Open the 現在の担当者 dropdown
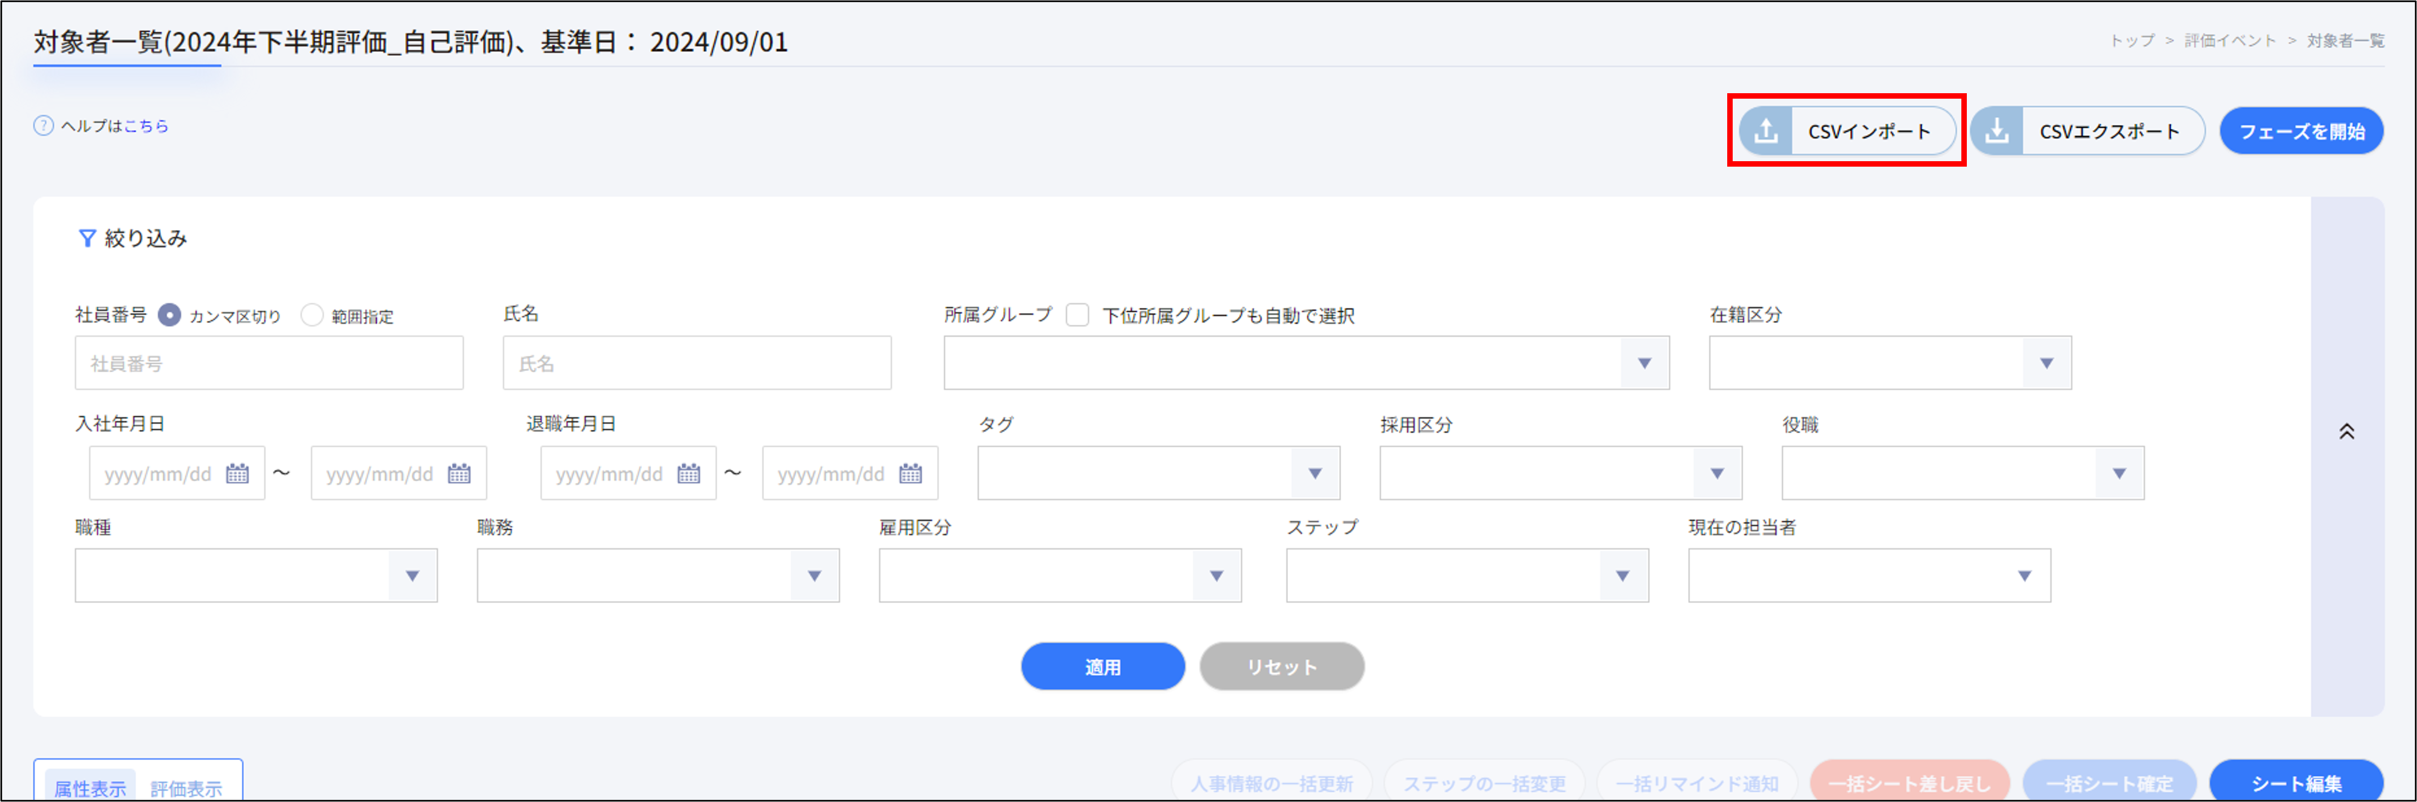The height and width of the screenshot is (802, 2417). (2025, 575)
